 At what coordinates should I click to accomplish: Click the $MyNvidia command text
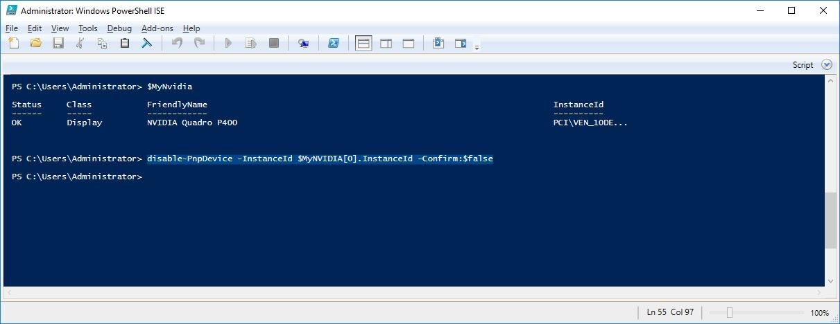pyautogui.click(x=169, y=87)
